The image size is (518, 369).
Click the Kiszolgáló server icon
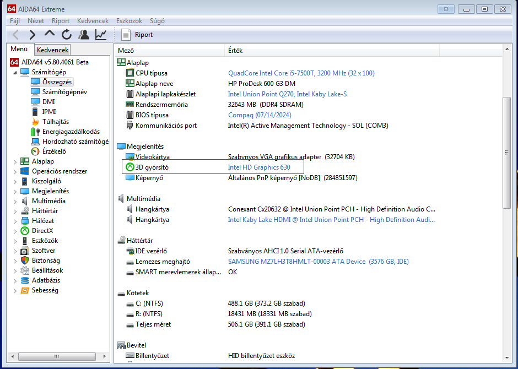click(25, 181)
